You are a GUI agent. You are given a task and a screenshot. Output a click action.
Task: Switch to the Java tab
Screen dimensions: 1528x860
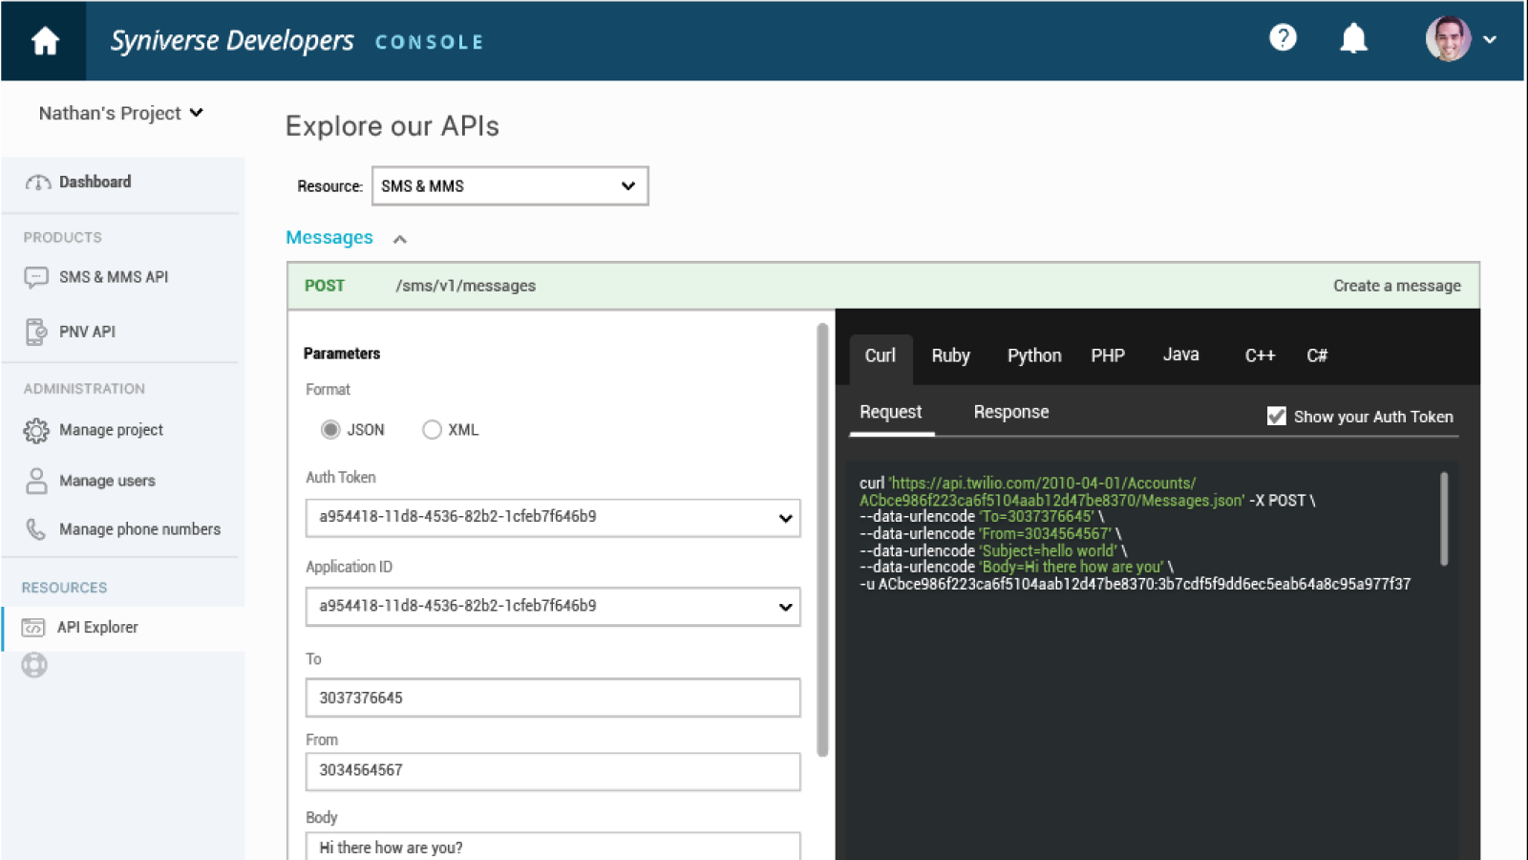click(1181, 355)
